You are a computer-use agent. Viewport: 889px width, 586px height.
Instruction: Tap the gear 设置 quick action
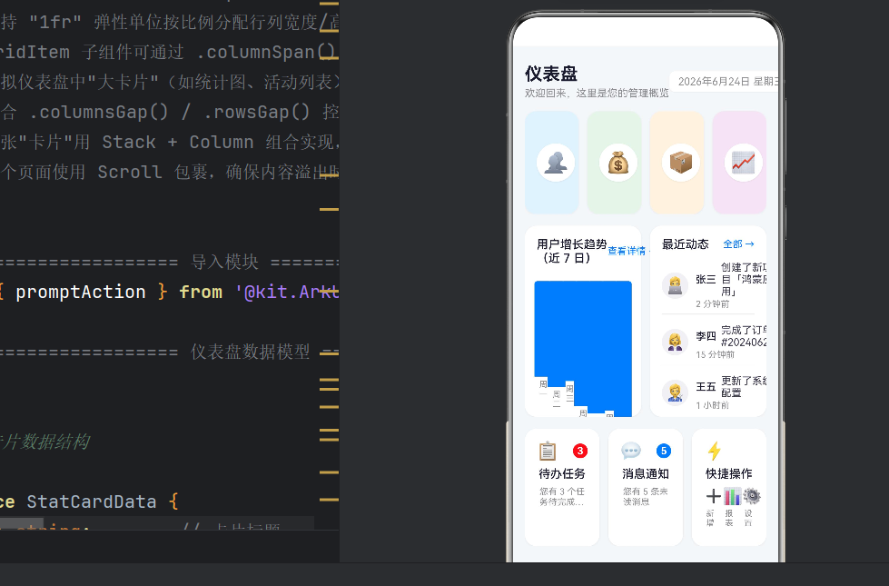point(752,496)
